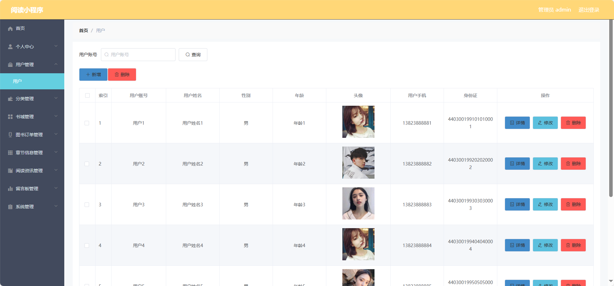Screen dimensions: 614x286
Task: Click the 详情 label in 用户4's row
Action: pyautogui.click(x=520, y=245)
